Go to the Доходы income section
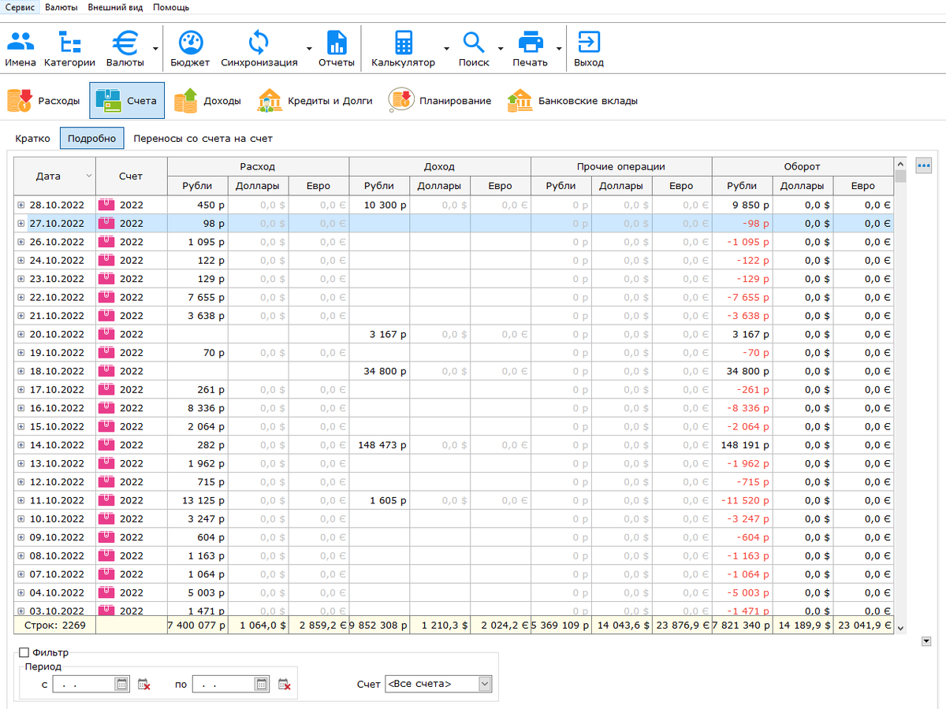 pyautogui.click(x=207, y=101)
